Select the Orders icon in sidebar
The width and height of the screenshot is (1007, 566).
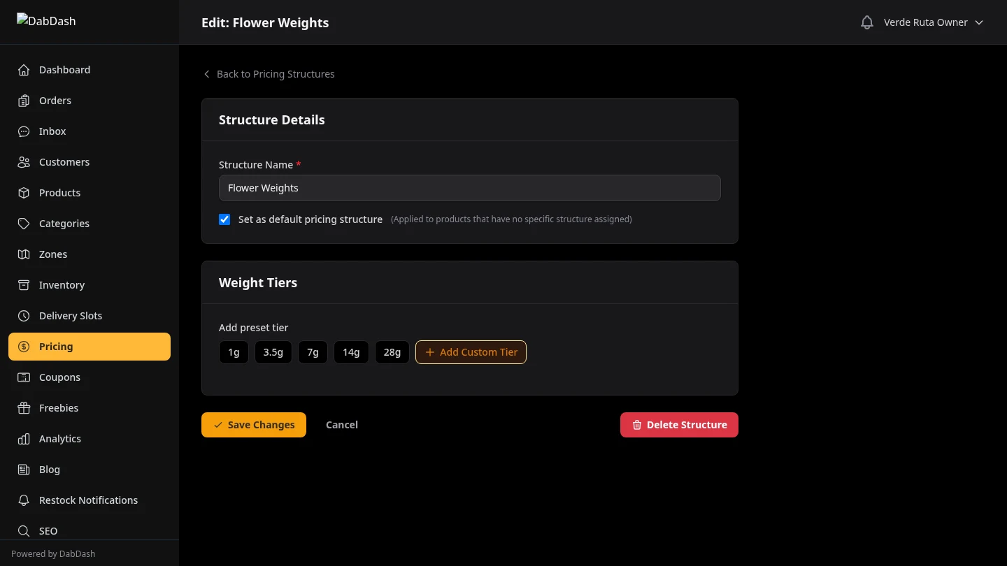(24, 100)
